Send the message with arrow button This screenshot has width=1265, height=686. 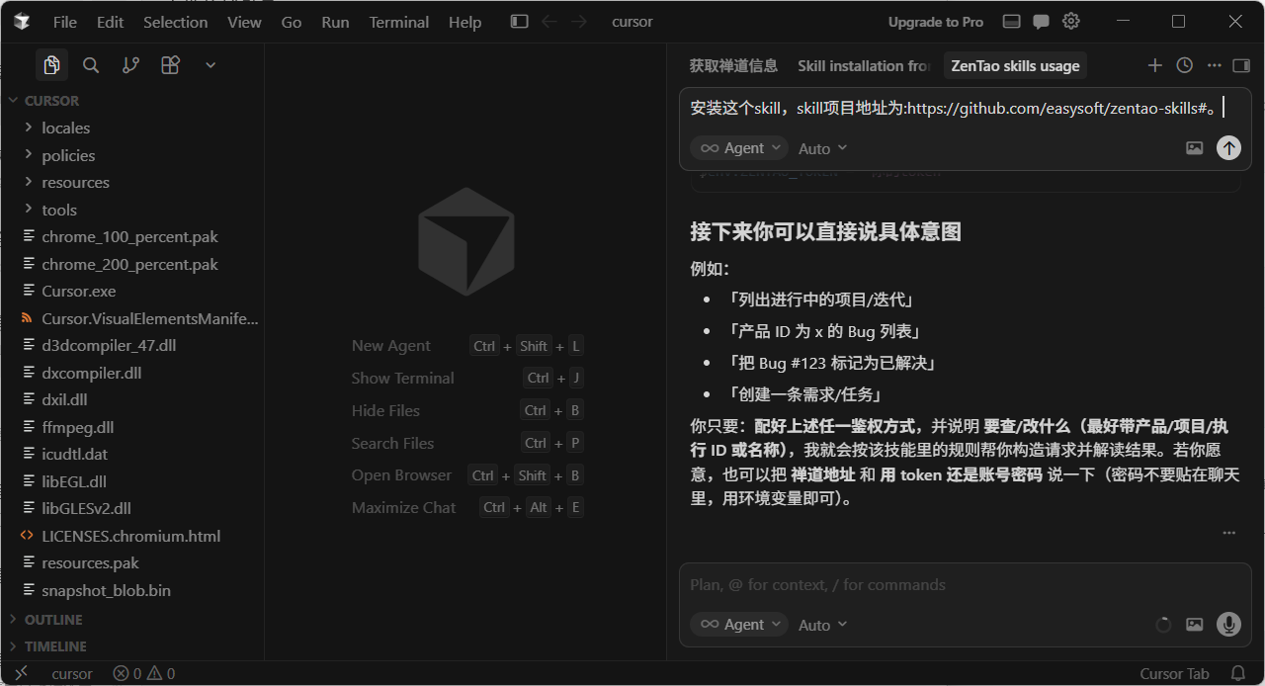pyautogui.click(x=1228, y=147)
